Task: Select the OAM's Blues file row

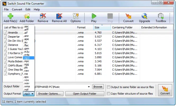Action: [x=88, y=66]
